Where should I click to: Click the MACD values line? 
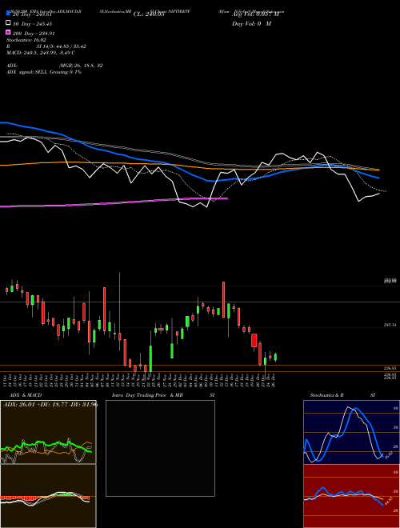click(41, 53)
